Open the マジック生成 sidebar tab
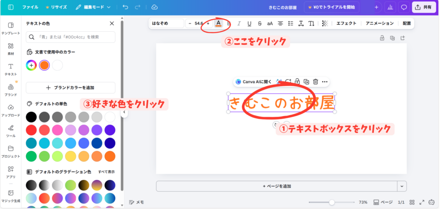The height and width of the screenshot is (209, 440). [x=11, y=196]
